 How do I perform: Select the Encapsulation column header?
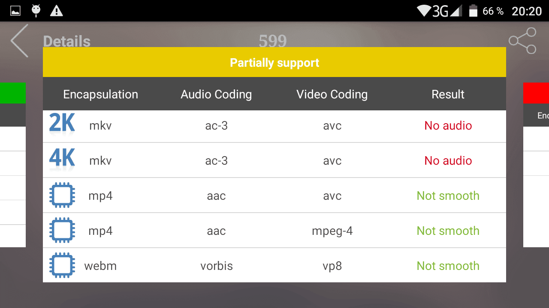(101, 94)
